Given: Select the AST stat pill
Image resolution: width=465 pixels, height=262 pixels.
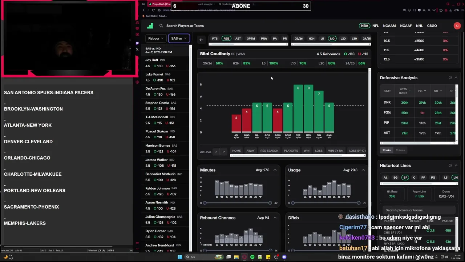Looking at the screenshot, I should (238, 39).
